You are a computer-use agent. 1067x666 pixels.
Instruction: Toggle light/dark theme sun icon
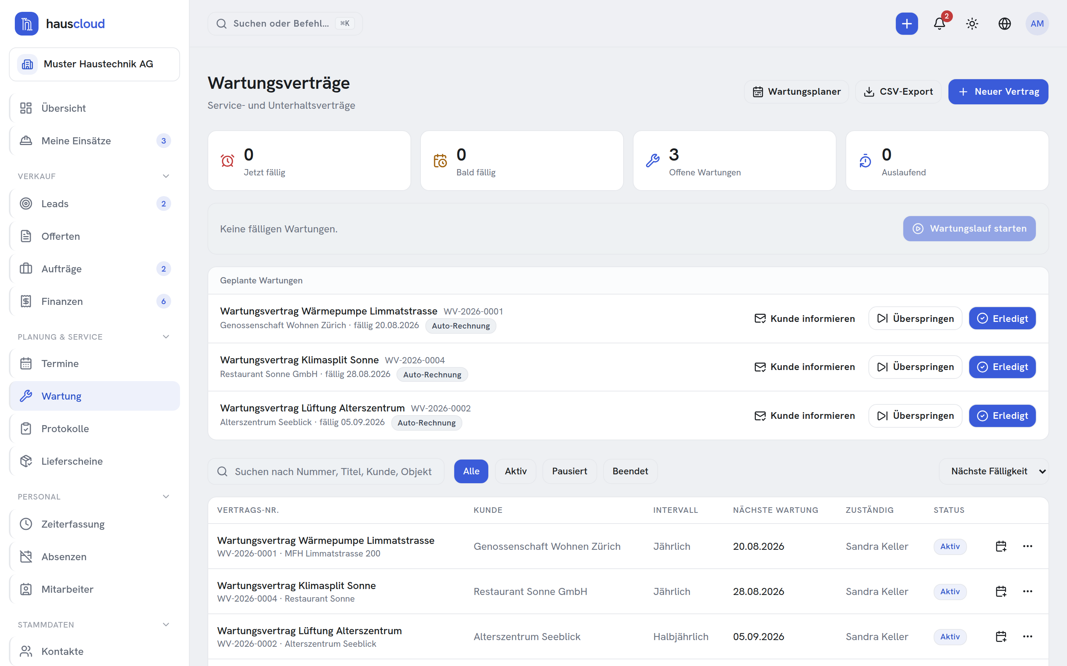(x=972, y=23)
